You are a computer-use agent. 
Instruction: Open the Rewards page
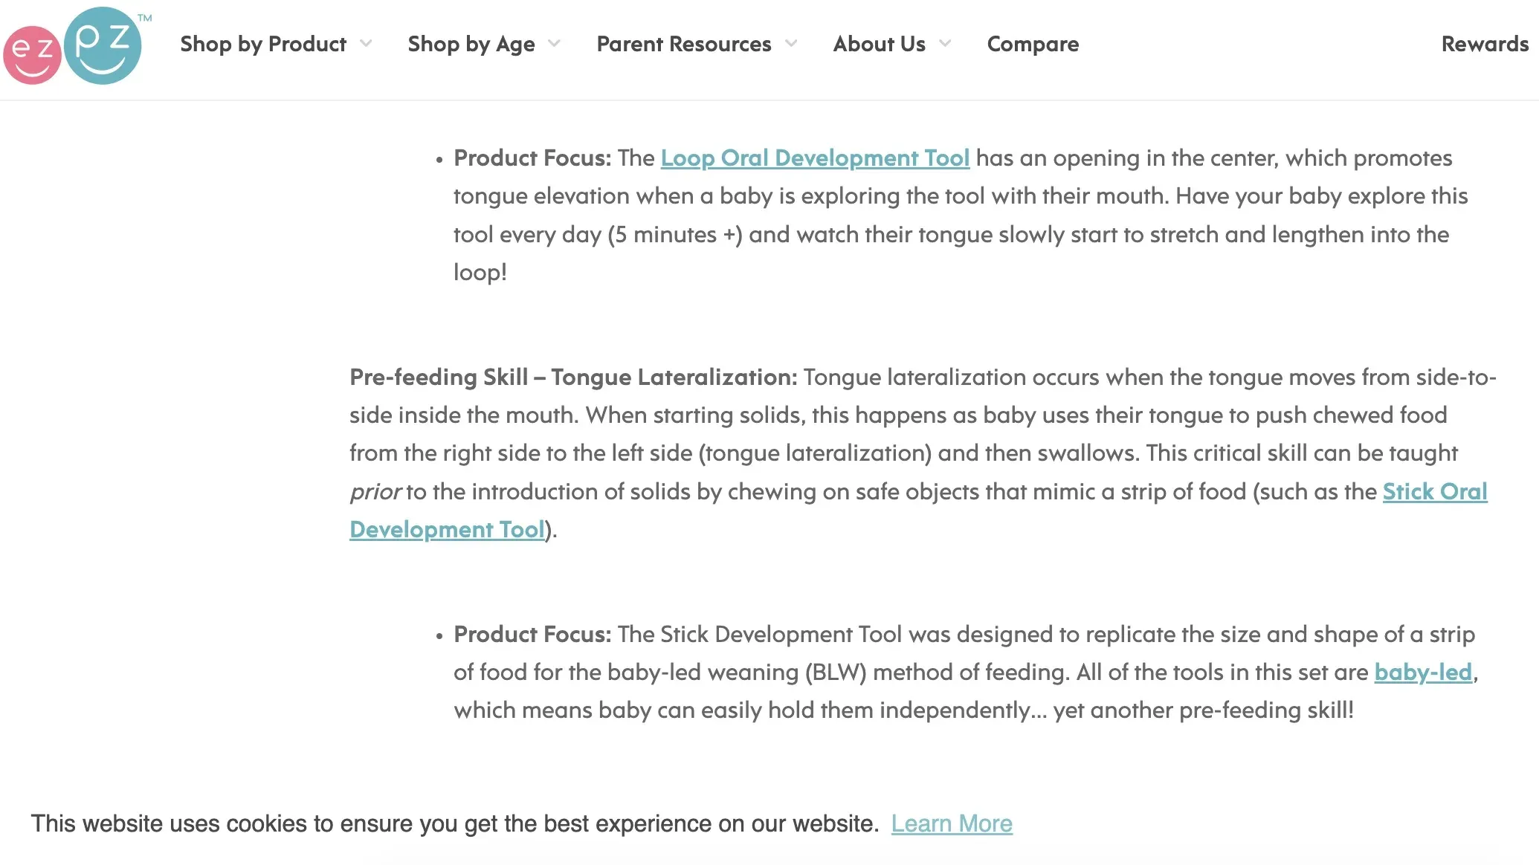point(1485,45)
